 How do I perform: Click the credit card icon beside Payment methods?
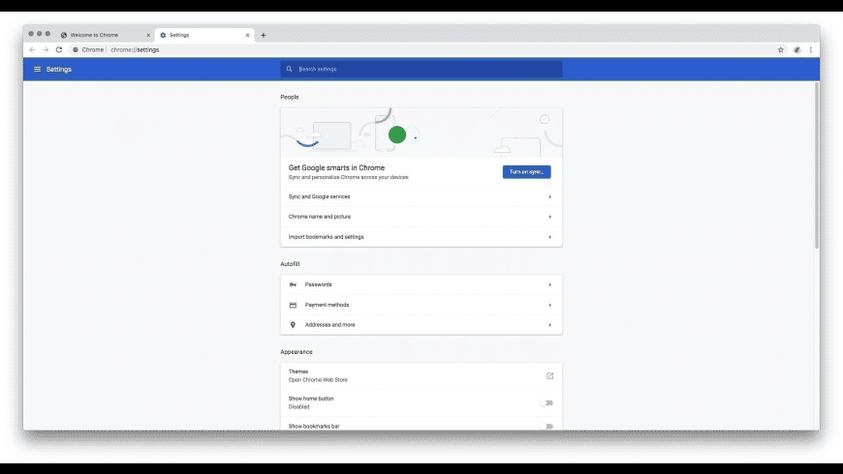293,305
